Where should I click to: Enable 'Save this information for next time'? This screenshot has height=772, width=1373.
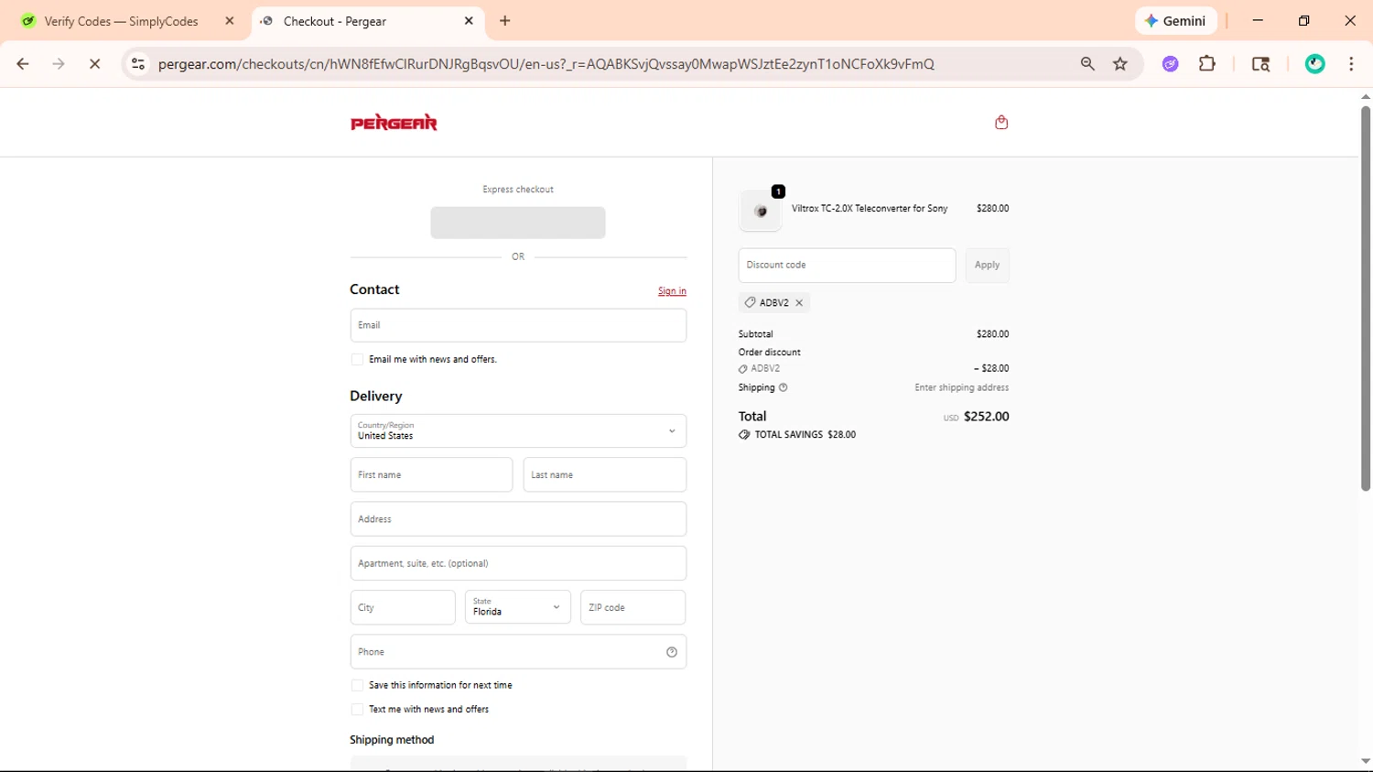click(357, 685)
